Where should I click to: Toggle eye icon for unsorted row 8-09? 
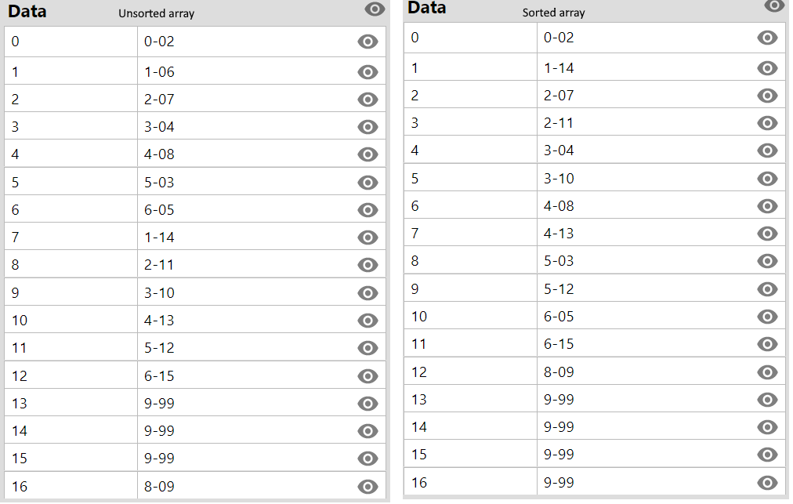point(368,487)
